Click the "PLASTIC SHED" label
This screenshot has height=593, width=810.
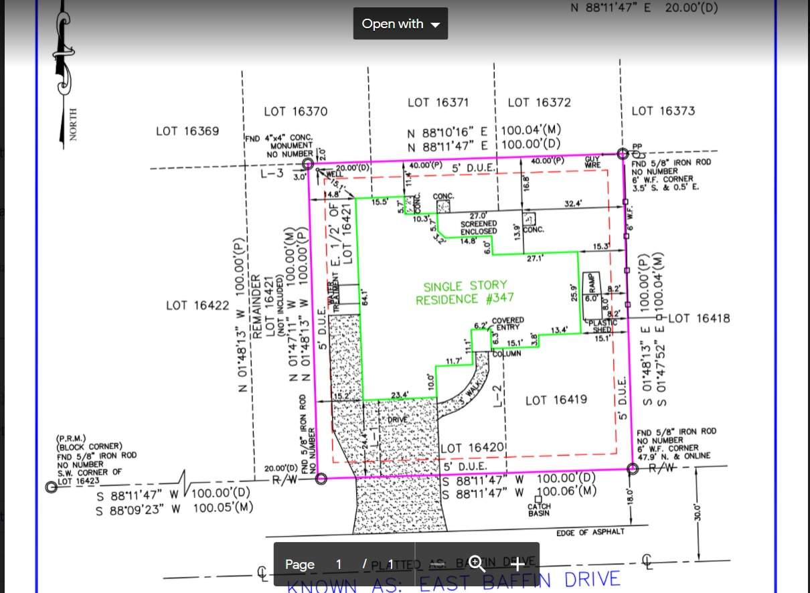coord(602,327)
